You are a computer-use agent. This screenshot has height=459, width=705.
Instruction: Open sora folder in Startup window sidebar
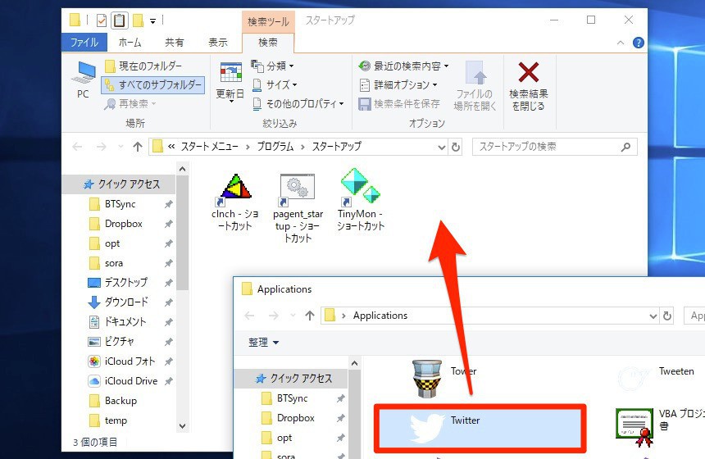[x=114, y=263]
